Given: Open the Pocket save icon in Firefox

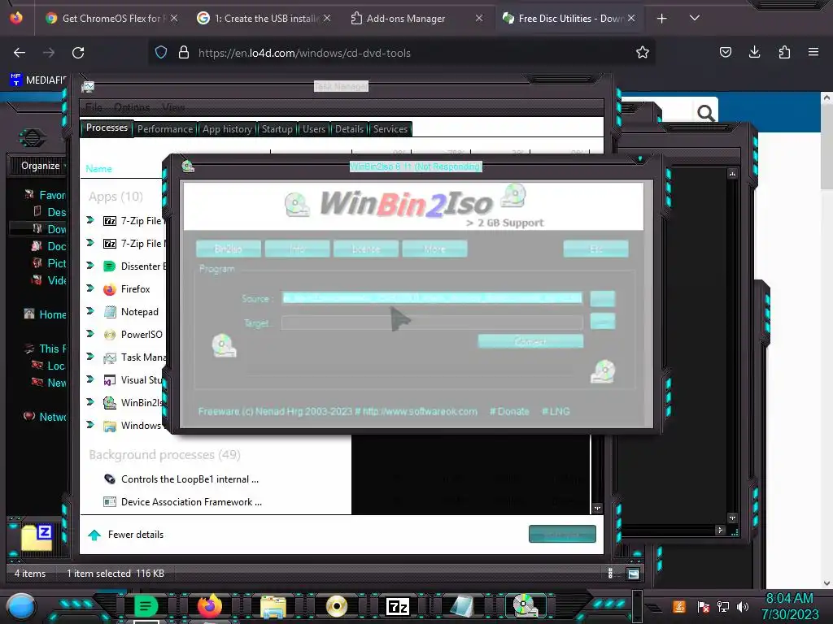Looking at the screenshot, I should coord(725,52).
